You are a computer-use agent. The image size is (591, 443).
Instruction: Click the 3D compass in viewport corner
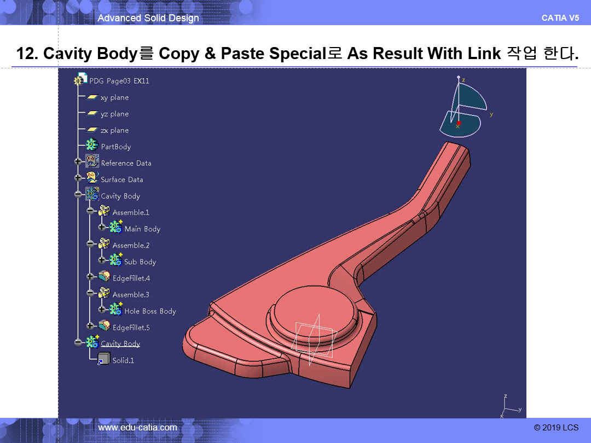coord(463,108)
